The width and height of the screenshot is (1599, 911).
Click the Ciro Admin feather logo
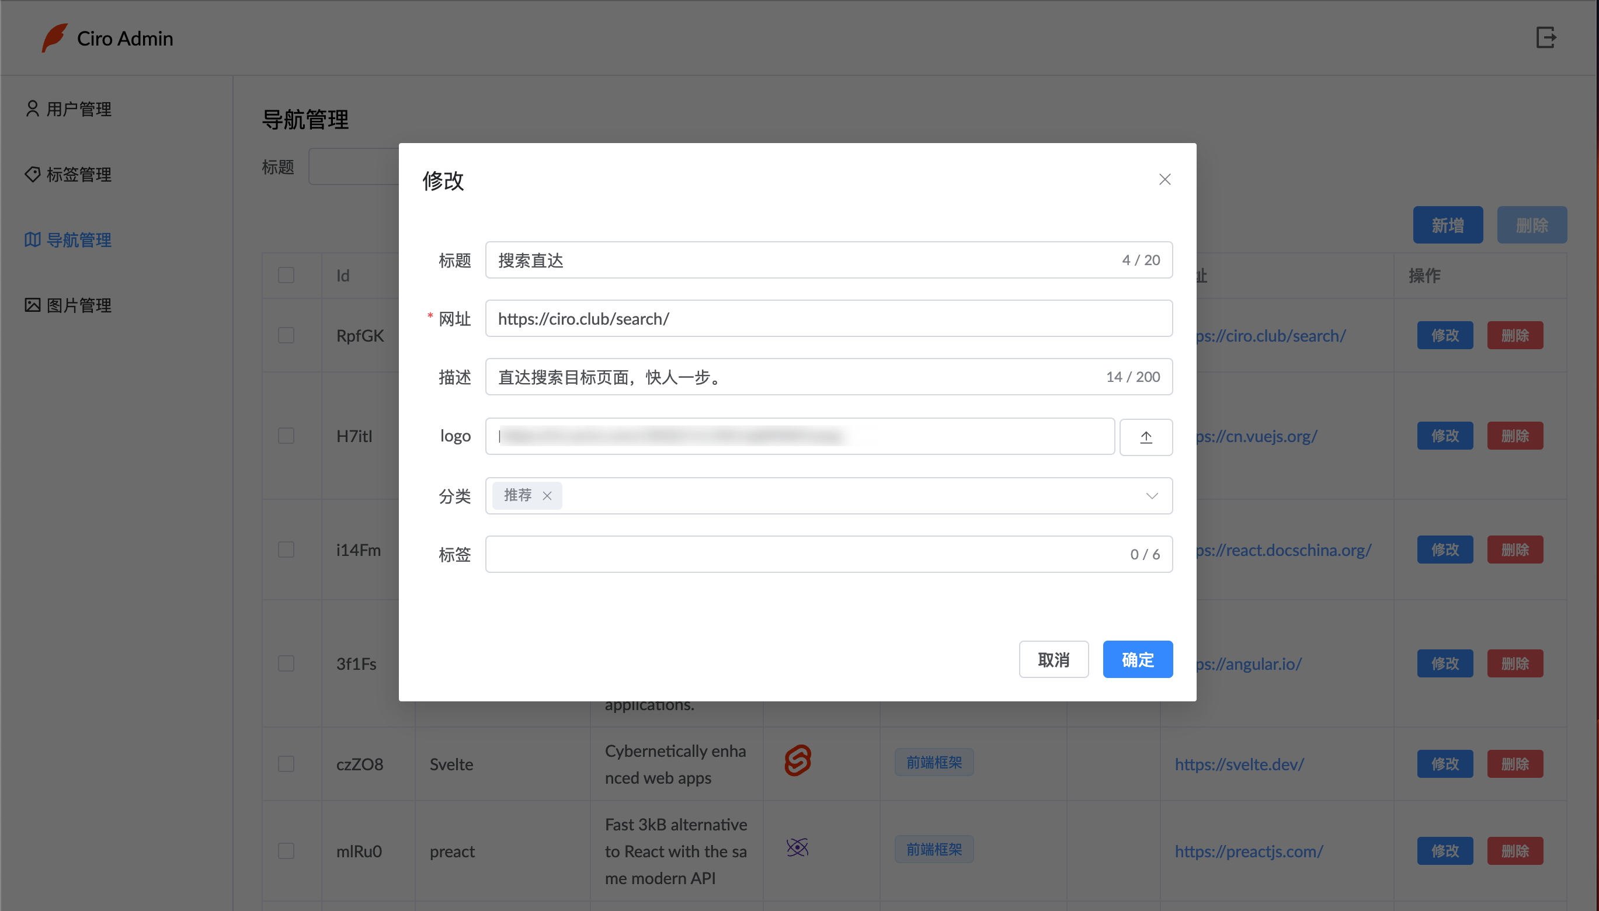54,37
